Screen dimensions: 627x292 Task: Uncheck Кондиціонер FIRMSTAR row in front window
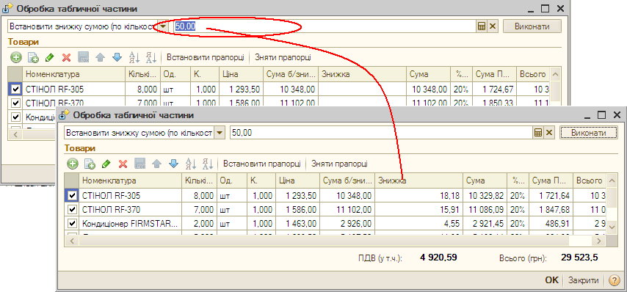pos(72,223)
